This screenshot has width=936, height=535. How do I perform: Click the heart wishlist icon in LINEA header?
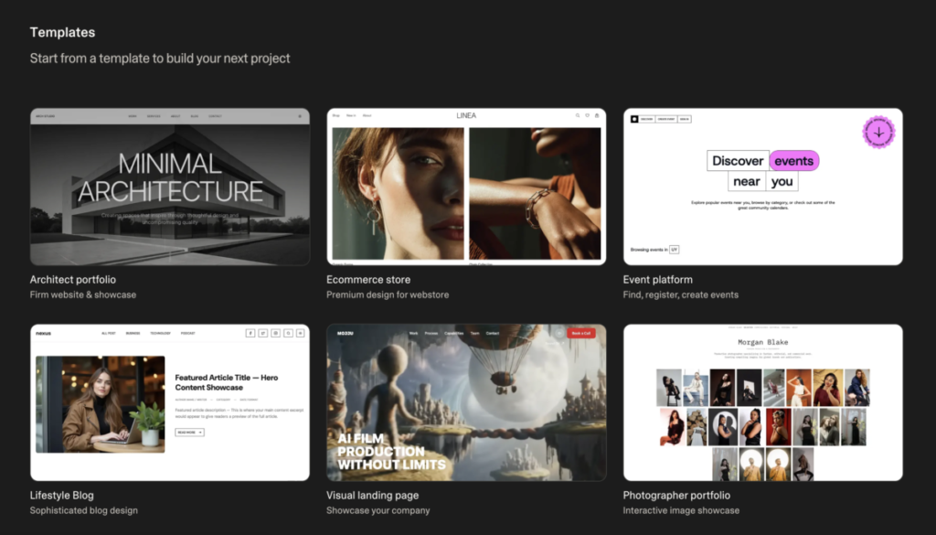(x=587, y=116)
